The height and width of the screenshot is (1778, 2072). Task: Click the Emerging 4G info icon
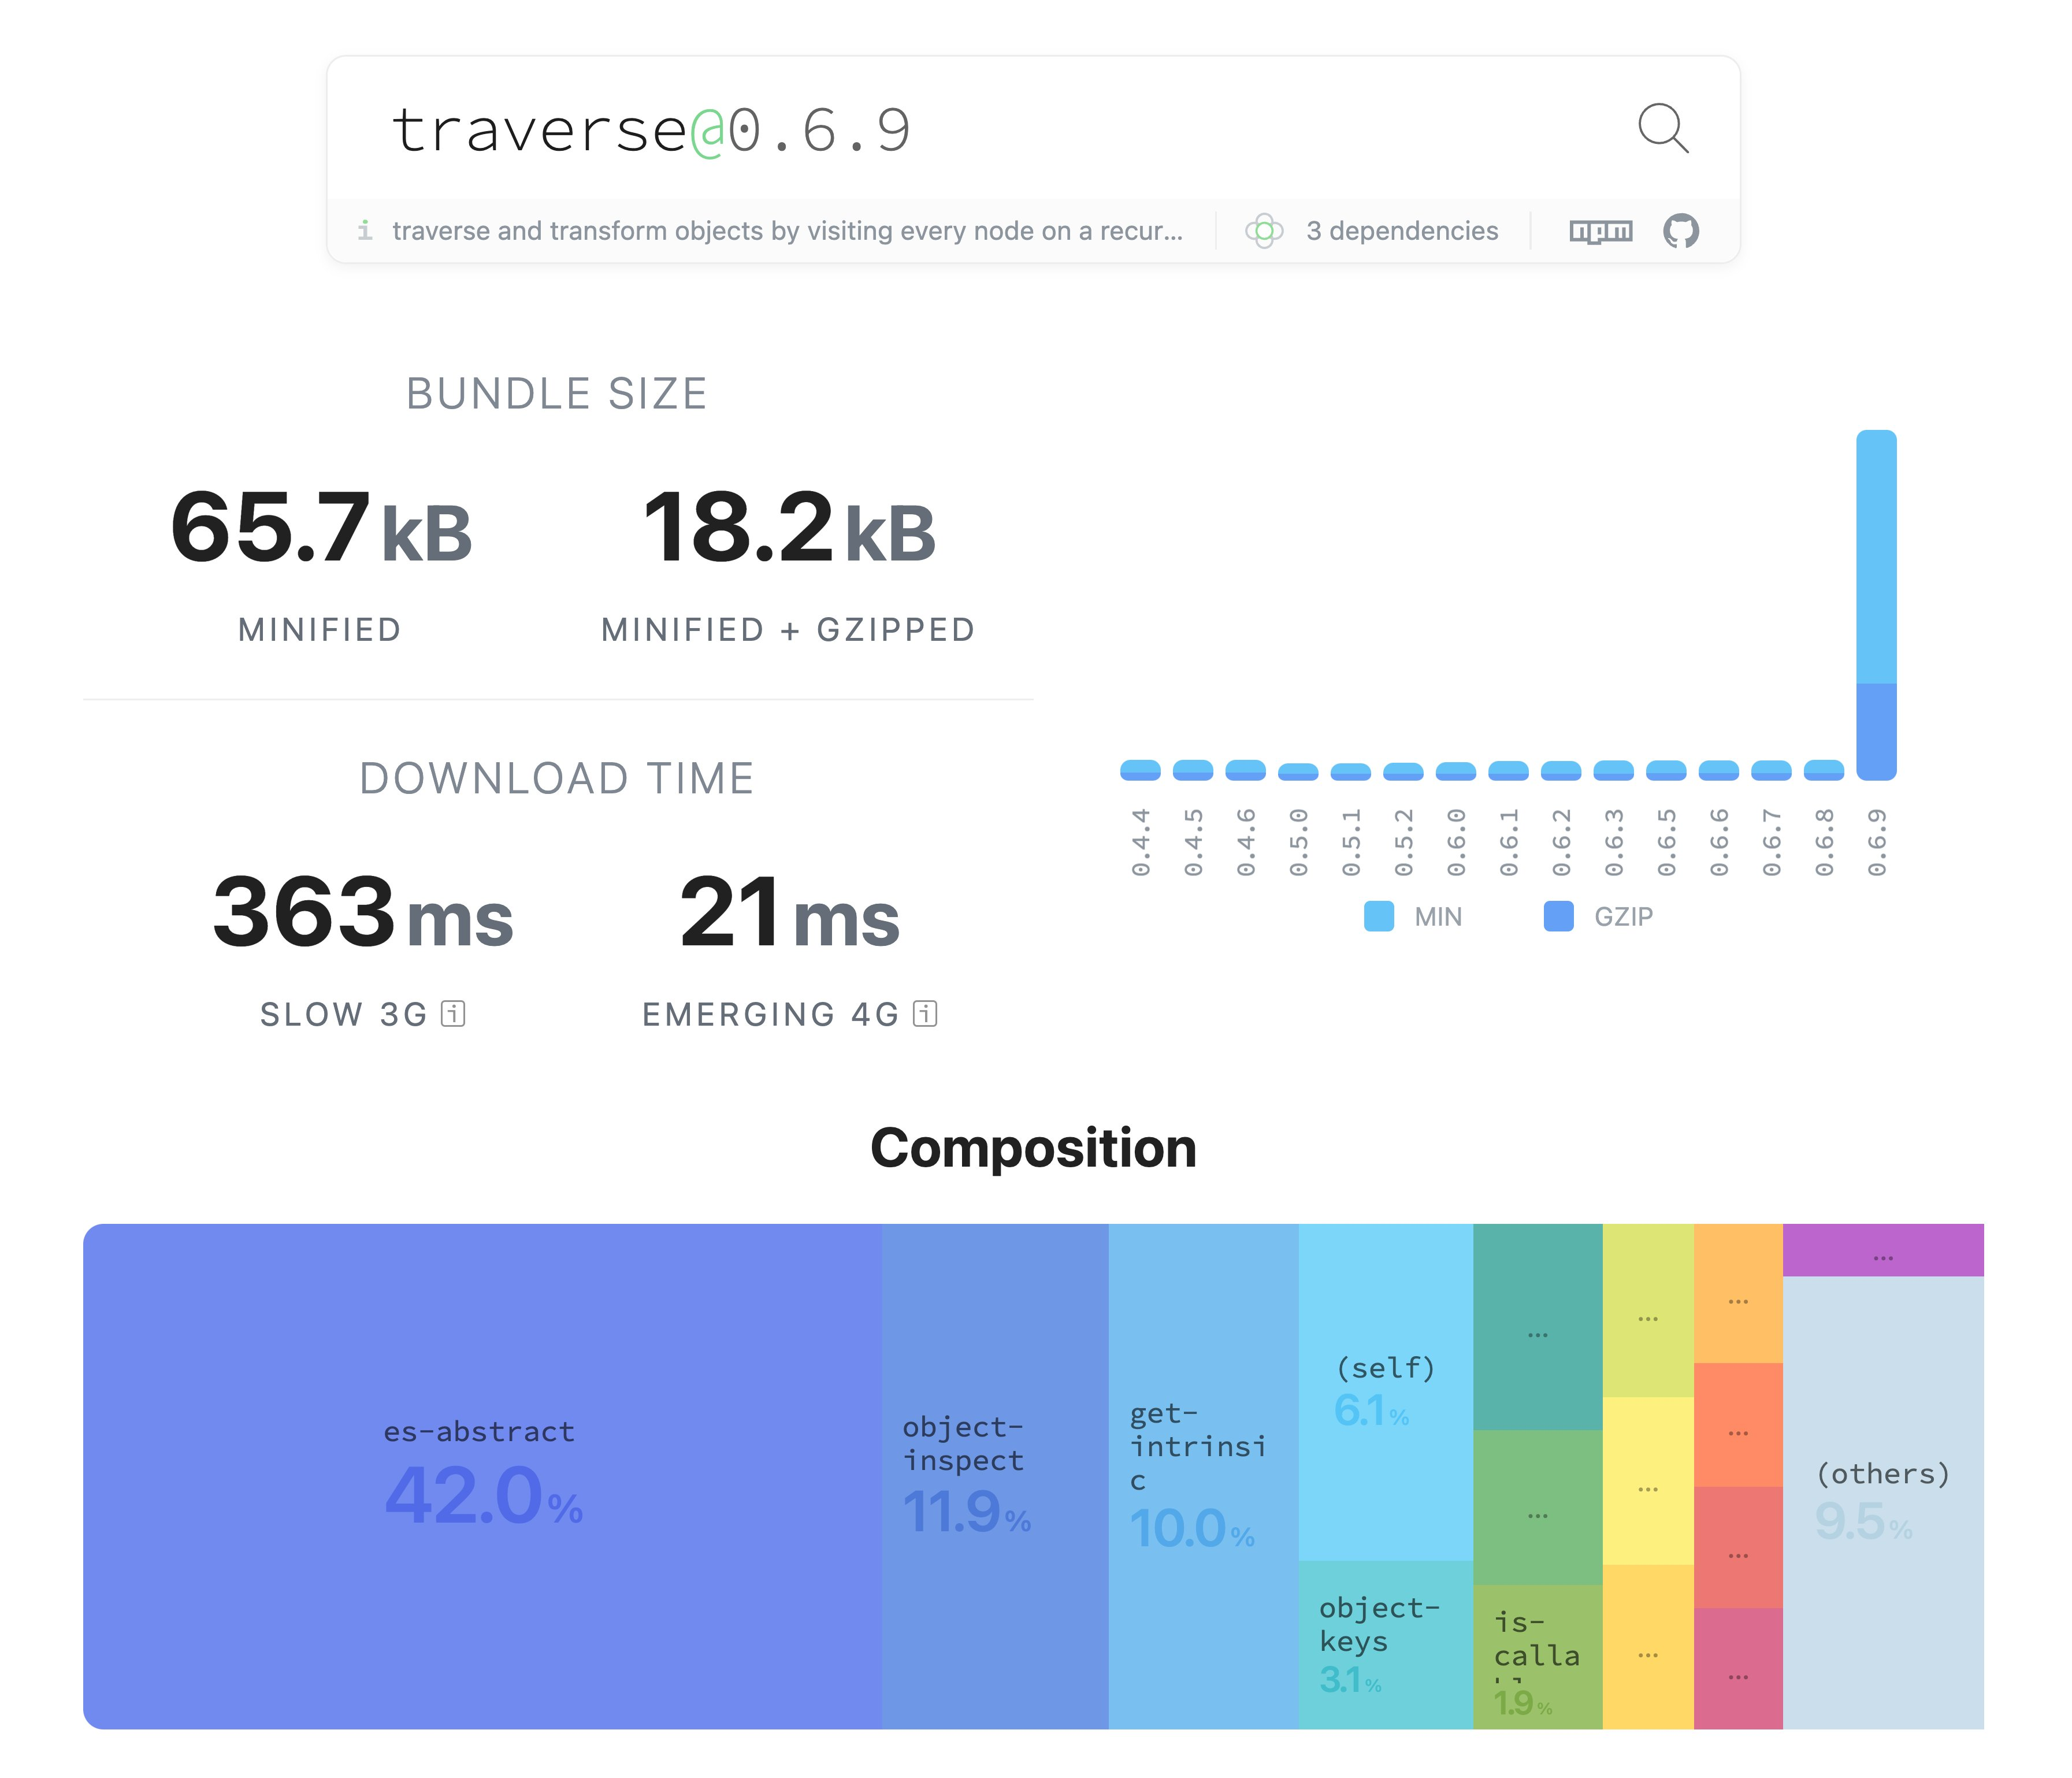(x=925, y=1014)
